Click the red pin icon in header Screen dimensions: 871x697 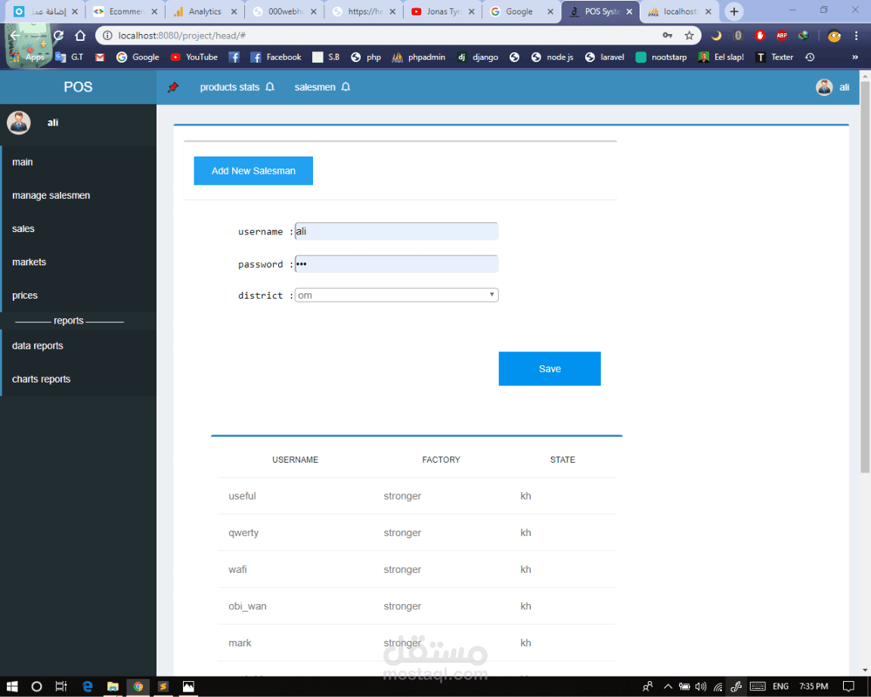[x=173, y=87]
